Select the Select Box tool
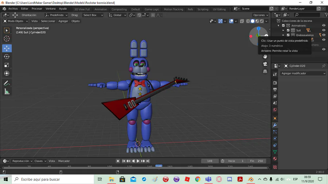The height and width of the screenshot is (184, 328). (7, 31)
